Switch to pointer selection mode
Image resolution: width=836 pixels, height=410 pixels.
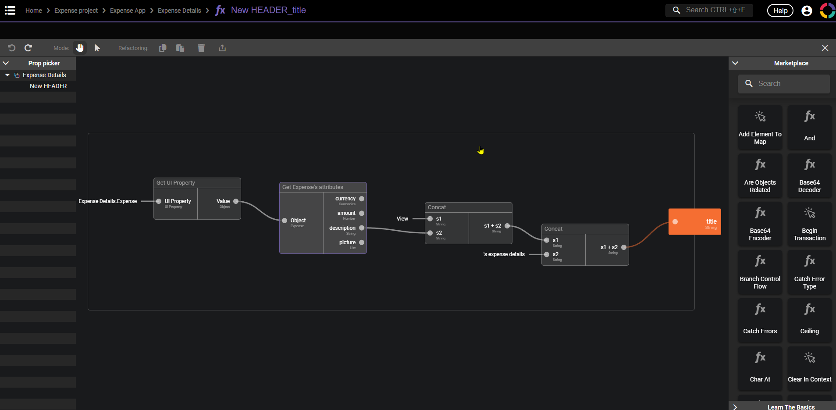point(97,48)
